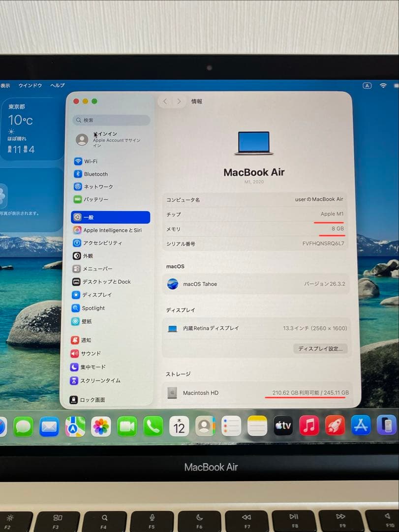Open Contacts from the Dock

click(x=205, y=426)
